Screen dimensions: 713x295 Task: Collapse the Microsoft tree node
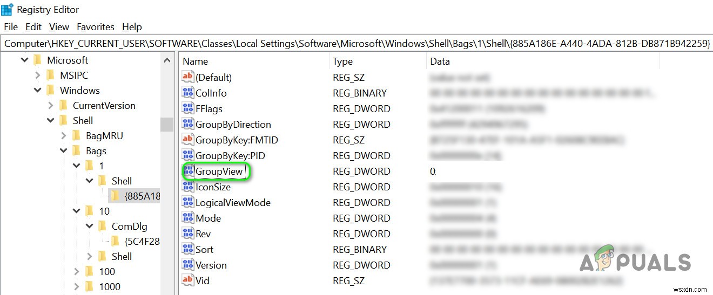(x=24, y=60)
